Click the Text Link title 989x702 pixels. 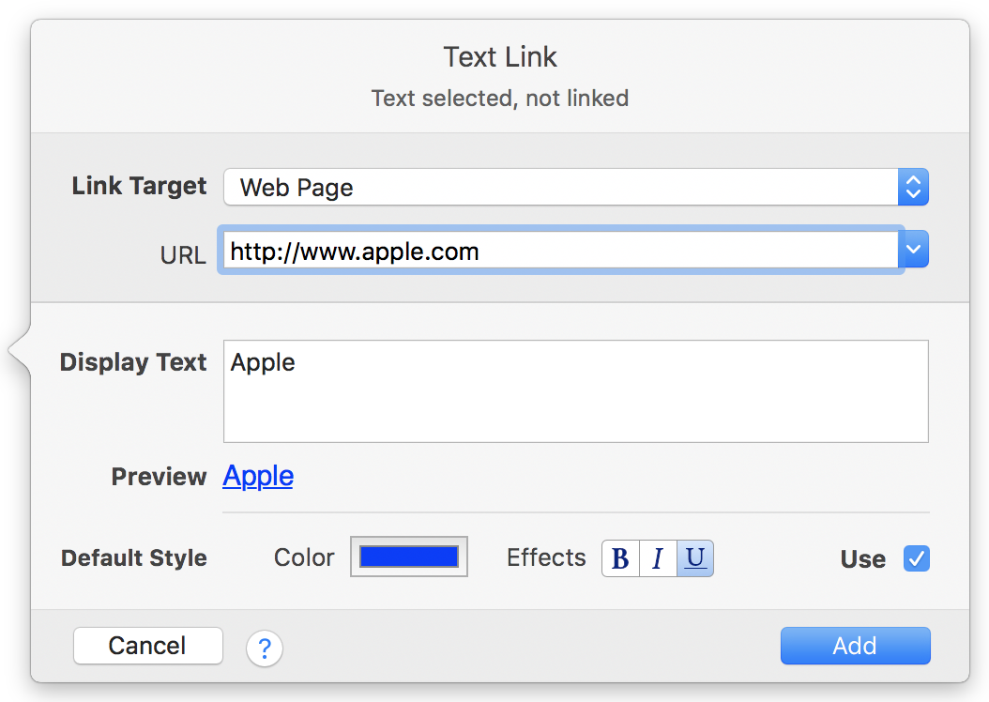[x=500, y=56]
